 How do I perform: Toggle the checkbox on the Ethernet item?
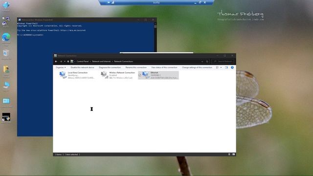(x=140, y=75)
